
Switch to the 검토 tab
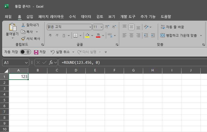(x=100, y=17)
